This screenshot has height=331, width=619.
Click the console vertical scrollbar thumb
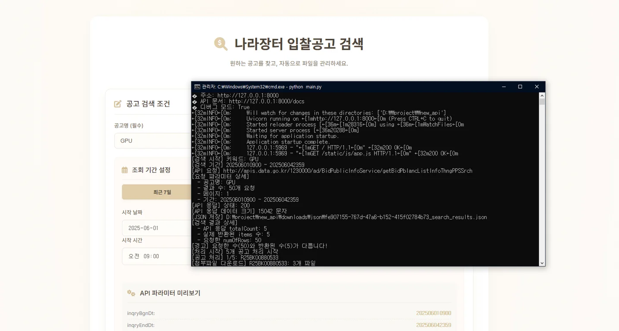pyautogui.click(x=542, y=102)
